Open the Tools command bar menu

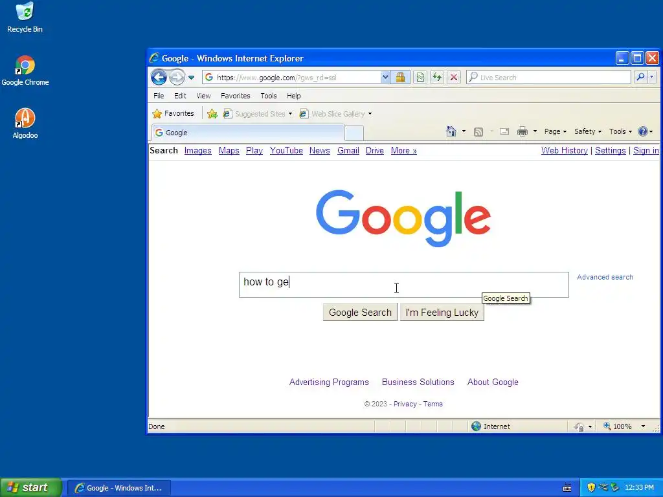[x=620, y=131]
